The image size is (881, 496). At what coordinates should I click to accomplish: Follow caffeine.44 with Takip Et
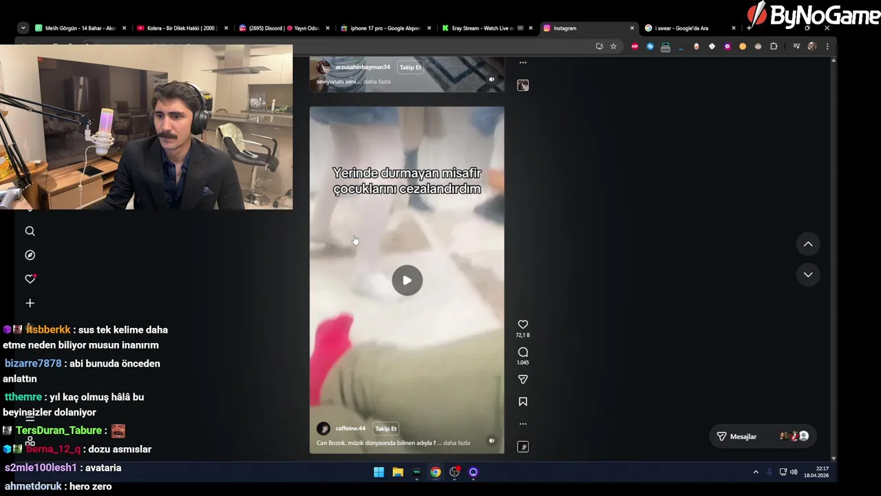[385, 428]
